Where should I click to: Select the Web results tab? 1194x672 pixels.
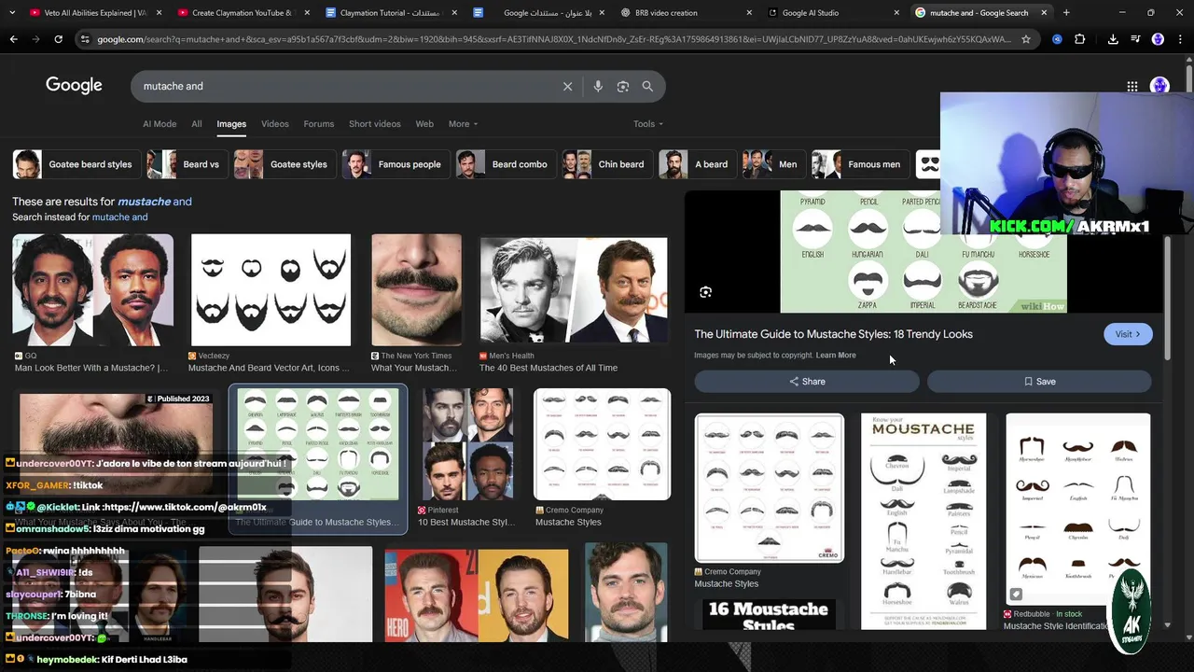click(424, 123)
